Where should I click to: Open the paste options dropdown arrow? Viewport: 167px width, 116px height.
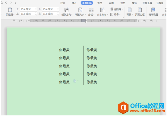(78, 81)
